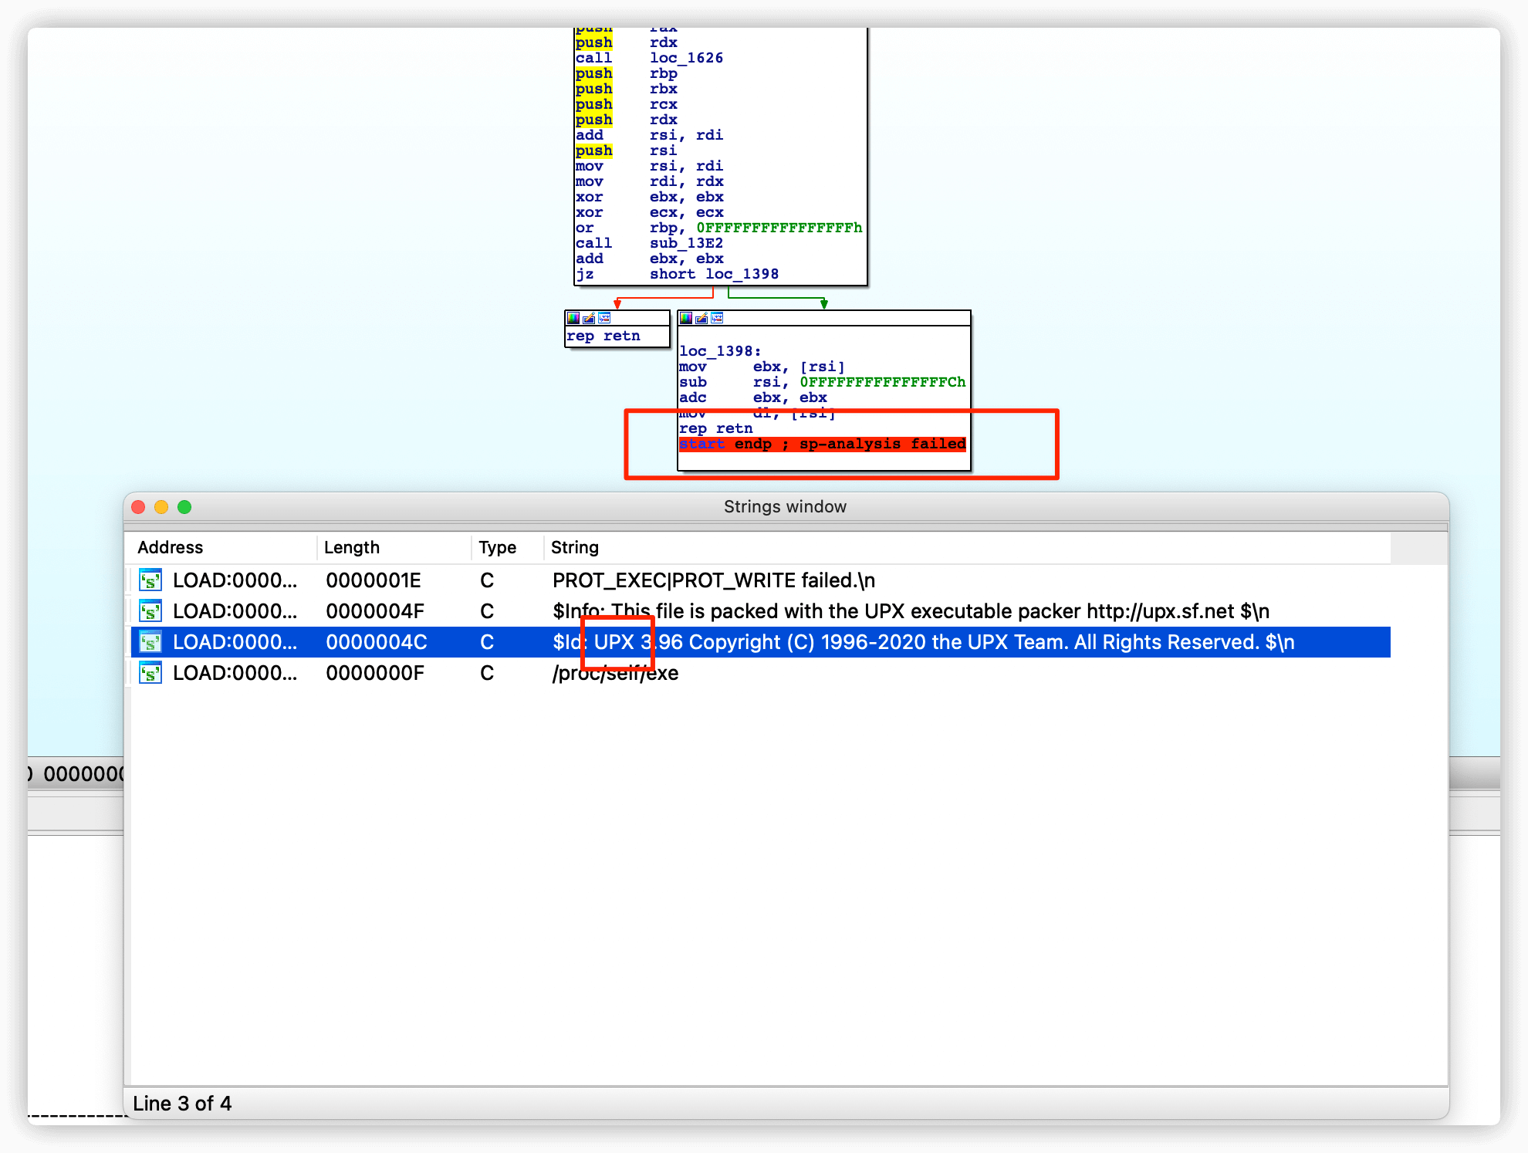
Task: Click address cell of /proc/self/exe row
Action: (235, 673)
